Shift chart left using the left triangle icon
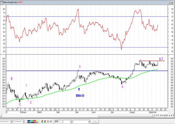 click(x=169, y=116)
